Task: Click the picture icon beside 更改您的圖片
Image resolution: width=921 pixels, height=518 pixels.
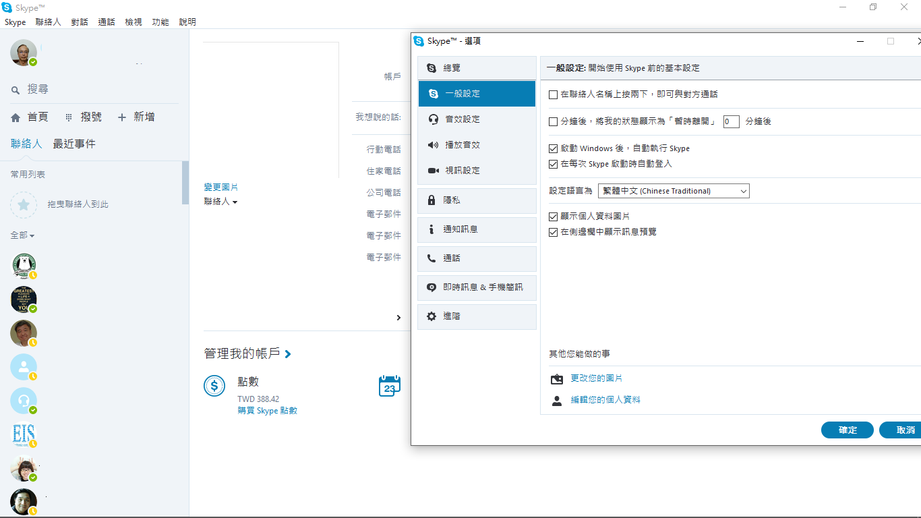Action: tap(557, 379)
